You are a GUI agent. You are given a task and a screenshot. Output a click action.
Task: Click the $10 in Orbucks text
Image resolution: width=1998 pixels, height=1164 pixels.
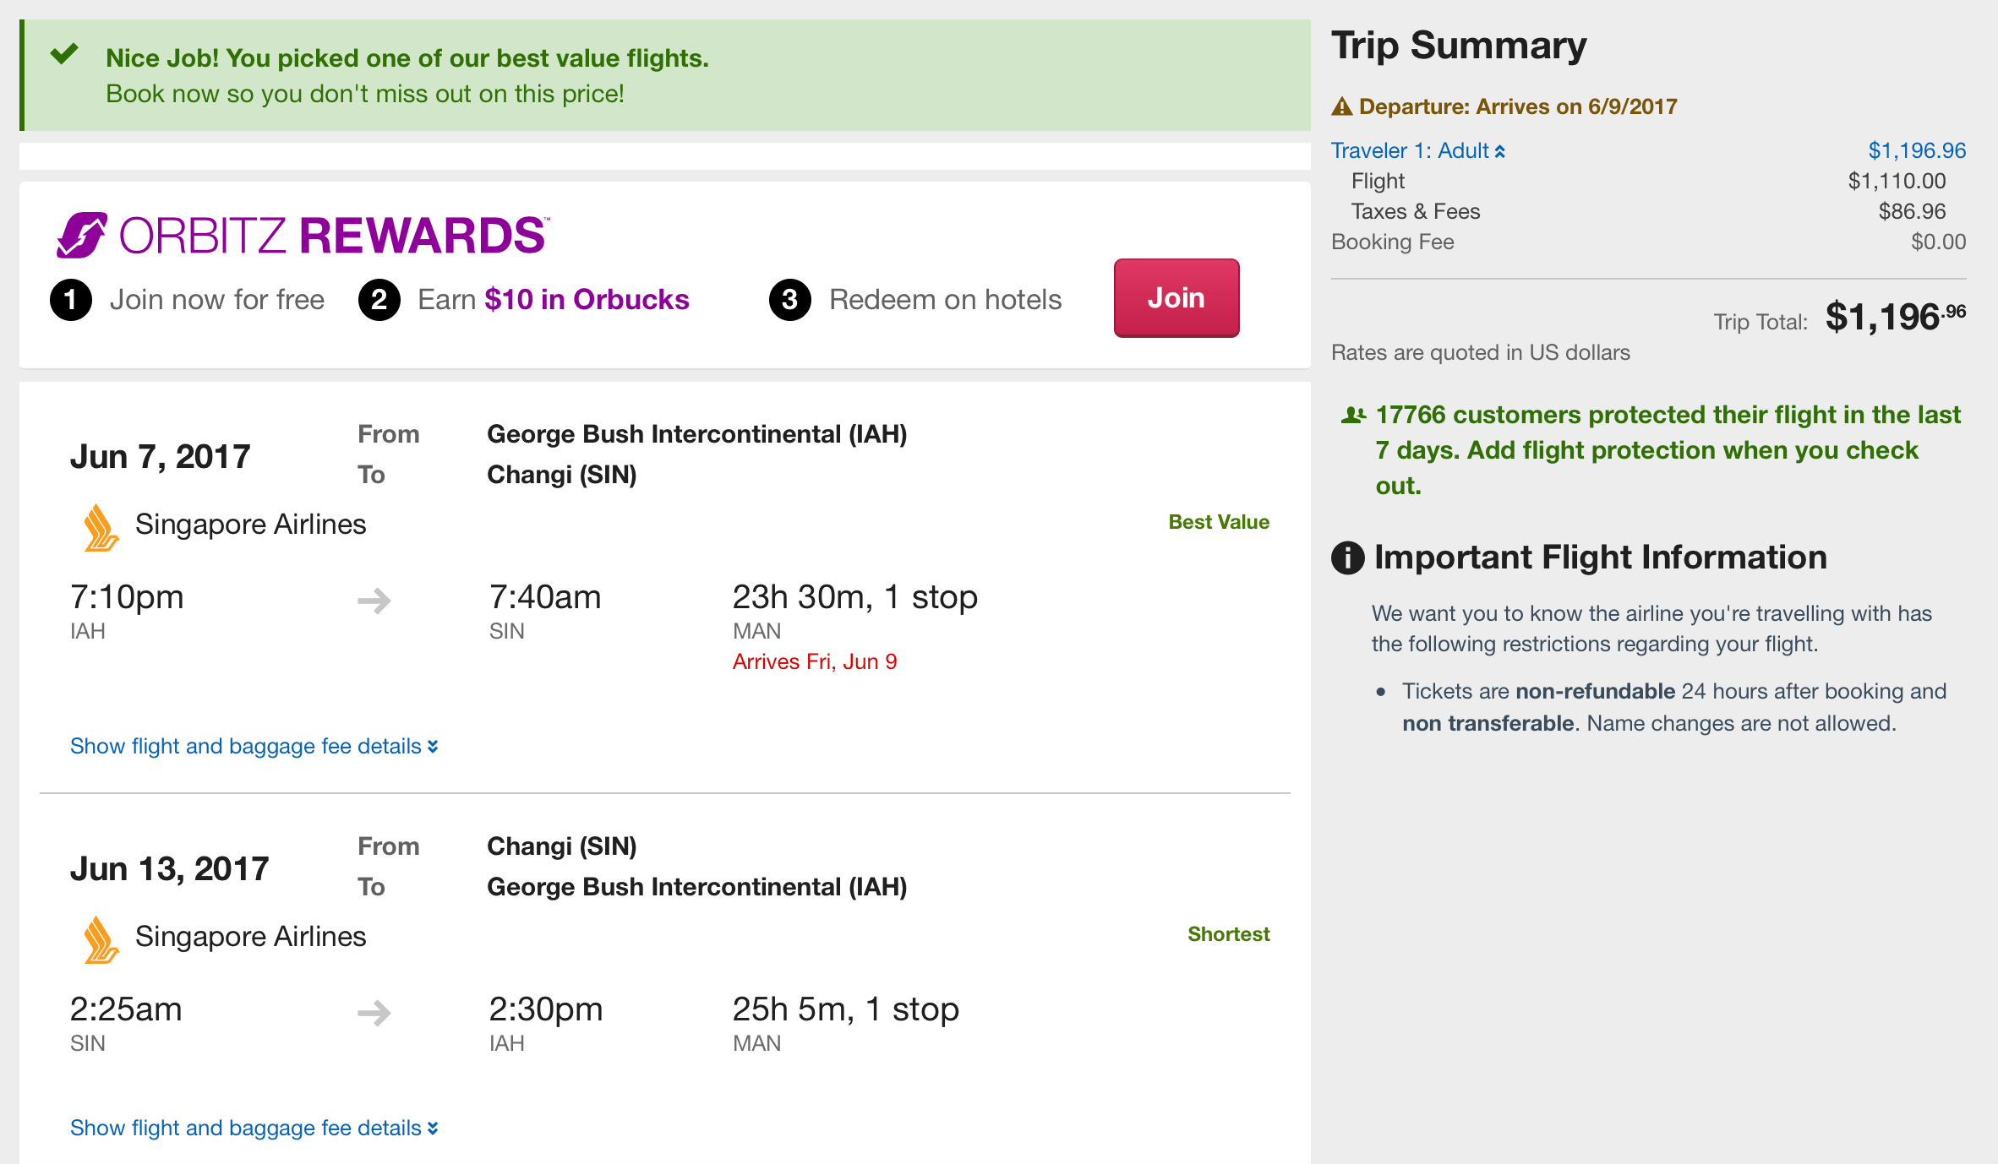tap(587, 300)
